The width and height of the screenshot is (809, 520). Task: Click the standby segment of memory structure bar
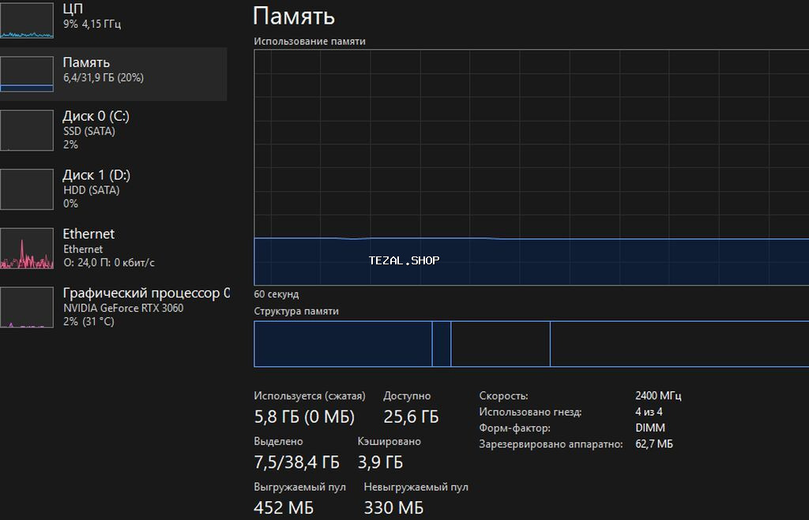coord(500,344)
